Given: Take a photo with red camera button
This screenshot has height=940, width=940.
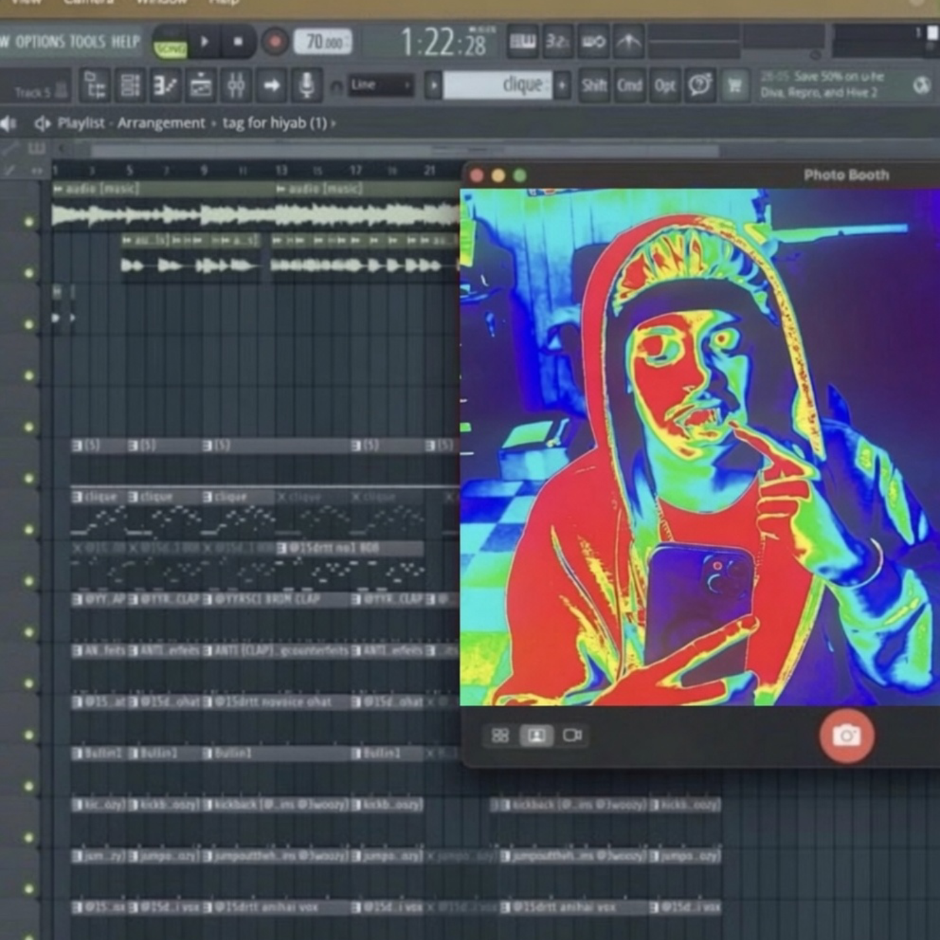Looking at the screenshot, I should 847,735.
